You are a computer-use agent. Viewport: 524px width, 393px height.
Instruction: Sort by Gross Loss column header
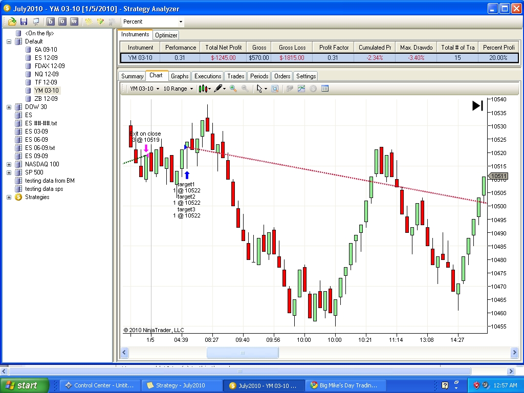click(292, 48)
